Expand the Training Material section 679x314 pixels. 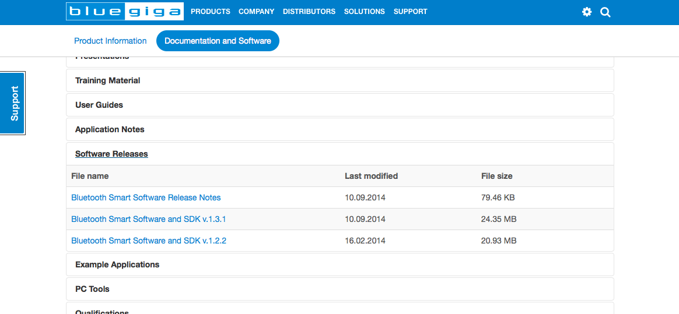(108, 80)
